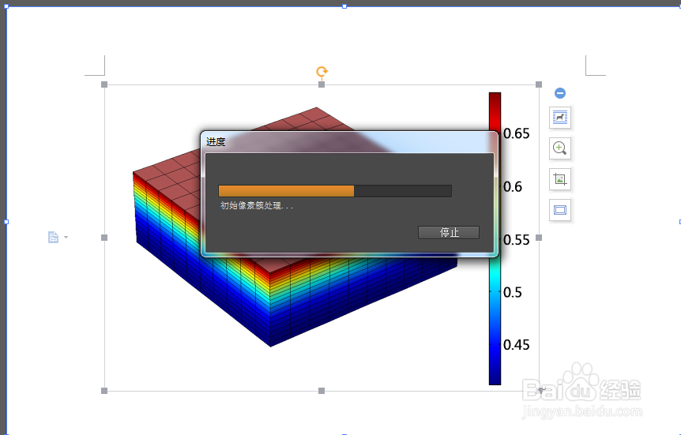Open the text wrap layout options icon

click(x=560, y=117)
